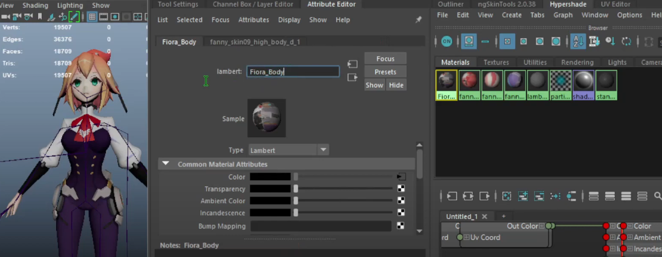This screenshot has width=662, height=257.
Task: Toggle the field chart icon
Action: coord(138,17)
